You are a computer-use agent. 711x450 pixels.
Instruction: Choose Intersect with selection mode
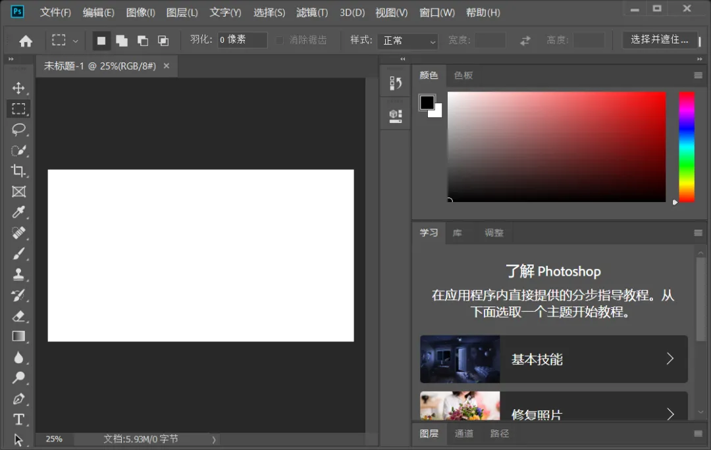[x=163, y=41]
